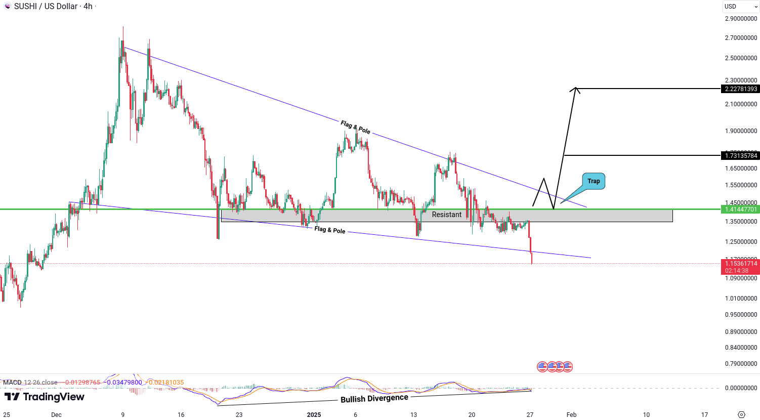Click the 02:14:38 candle countdown
The height and width of the screenshot is (420, 760).
tap(736, 271)
